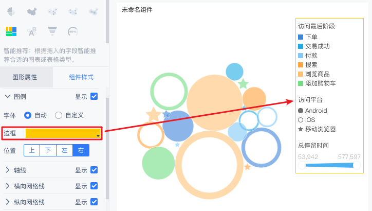This screenshot has height=211, width=372.
Task: Pick the word cloud chart icon
Action: pos(32,31)
